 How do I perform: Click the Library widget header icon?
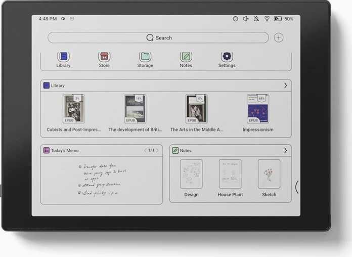[46, 85]
